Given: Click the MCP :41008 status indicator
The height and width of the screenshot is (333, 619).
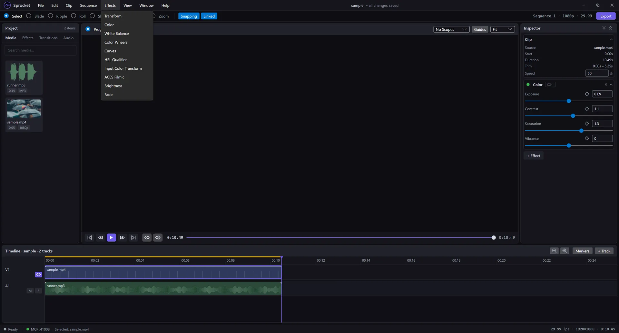Looking at the screenshot, I should [x=38, y=329].
